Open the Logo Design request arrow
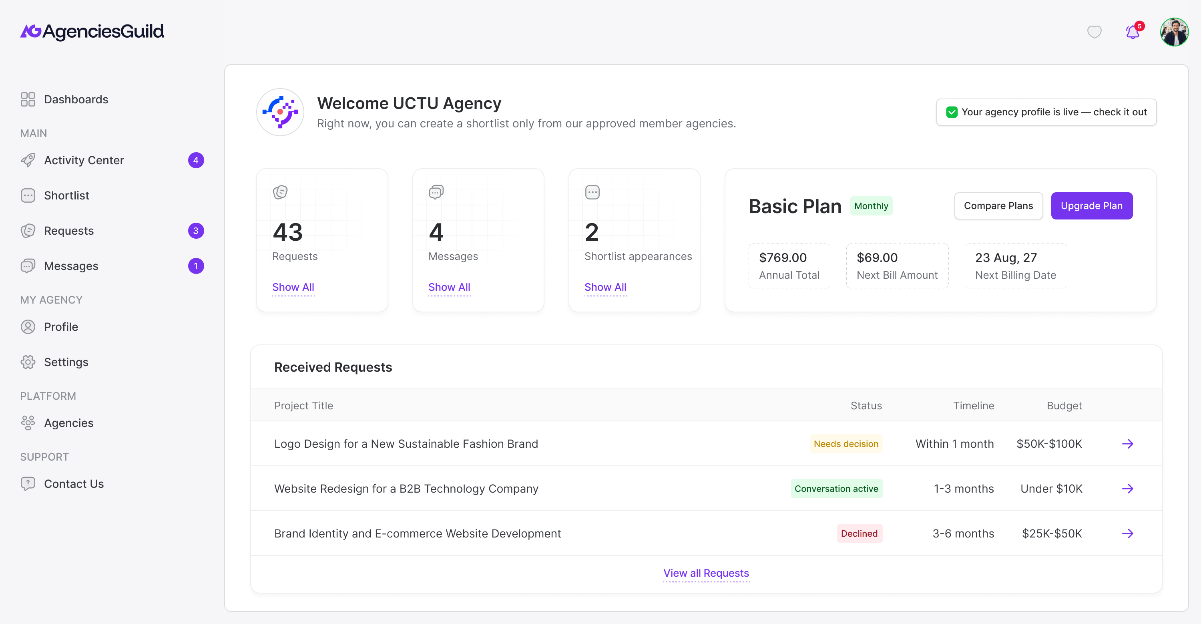Screen dimensions: 1201x624 pos(1127,443)
